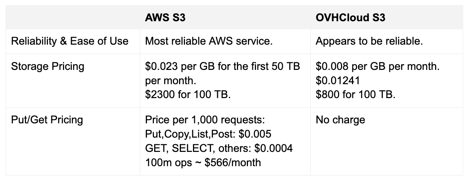
Task: Click the '$0.023 per GB for the first 50 TB' line
Action: coord(223,67)
